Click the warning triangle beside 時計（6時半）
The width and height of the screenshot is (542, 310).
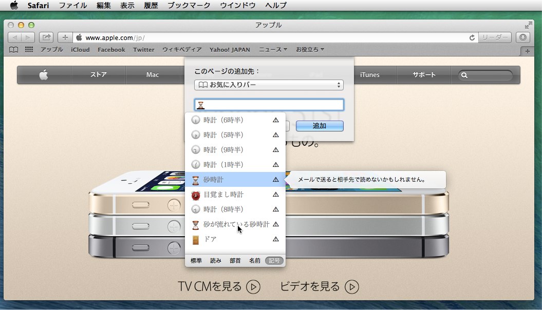[x=275, y=120]
